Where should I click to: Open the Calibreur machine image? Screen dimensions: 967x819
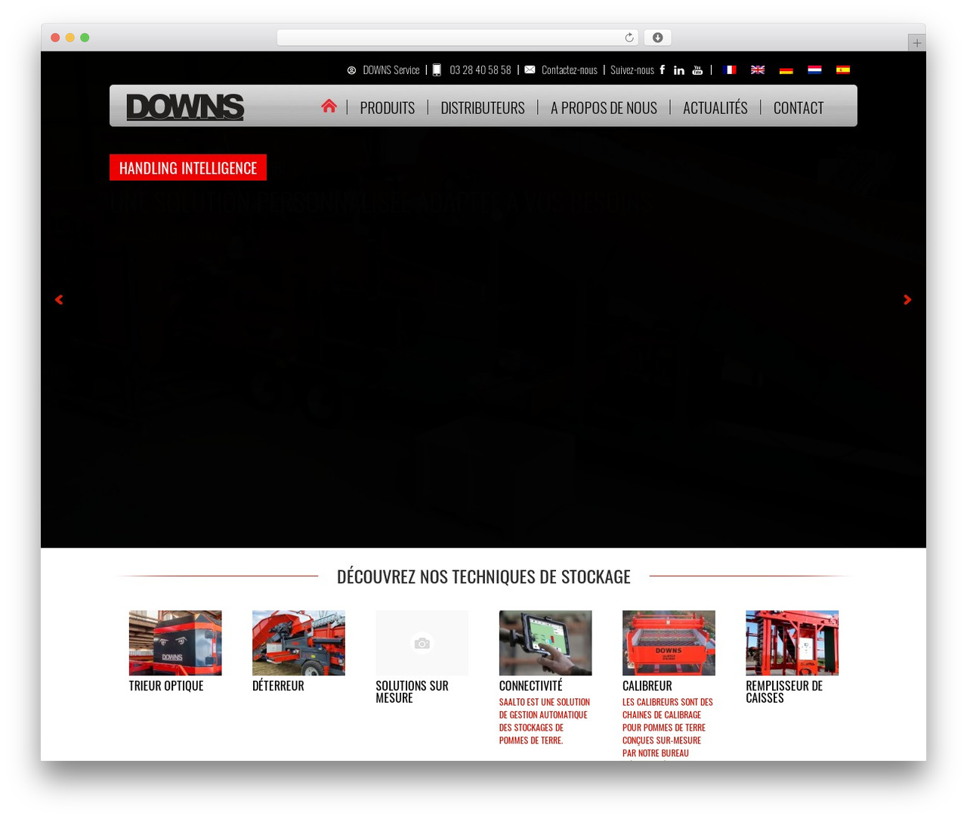pyautogui.click(x=669, y=643)
